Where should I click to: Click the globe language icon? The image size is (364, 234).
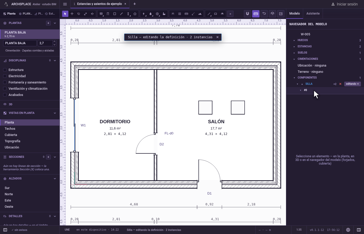(x=348, y=230)
